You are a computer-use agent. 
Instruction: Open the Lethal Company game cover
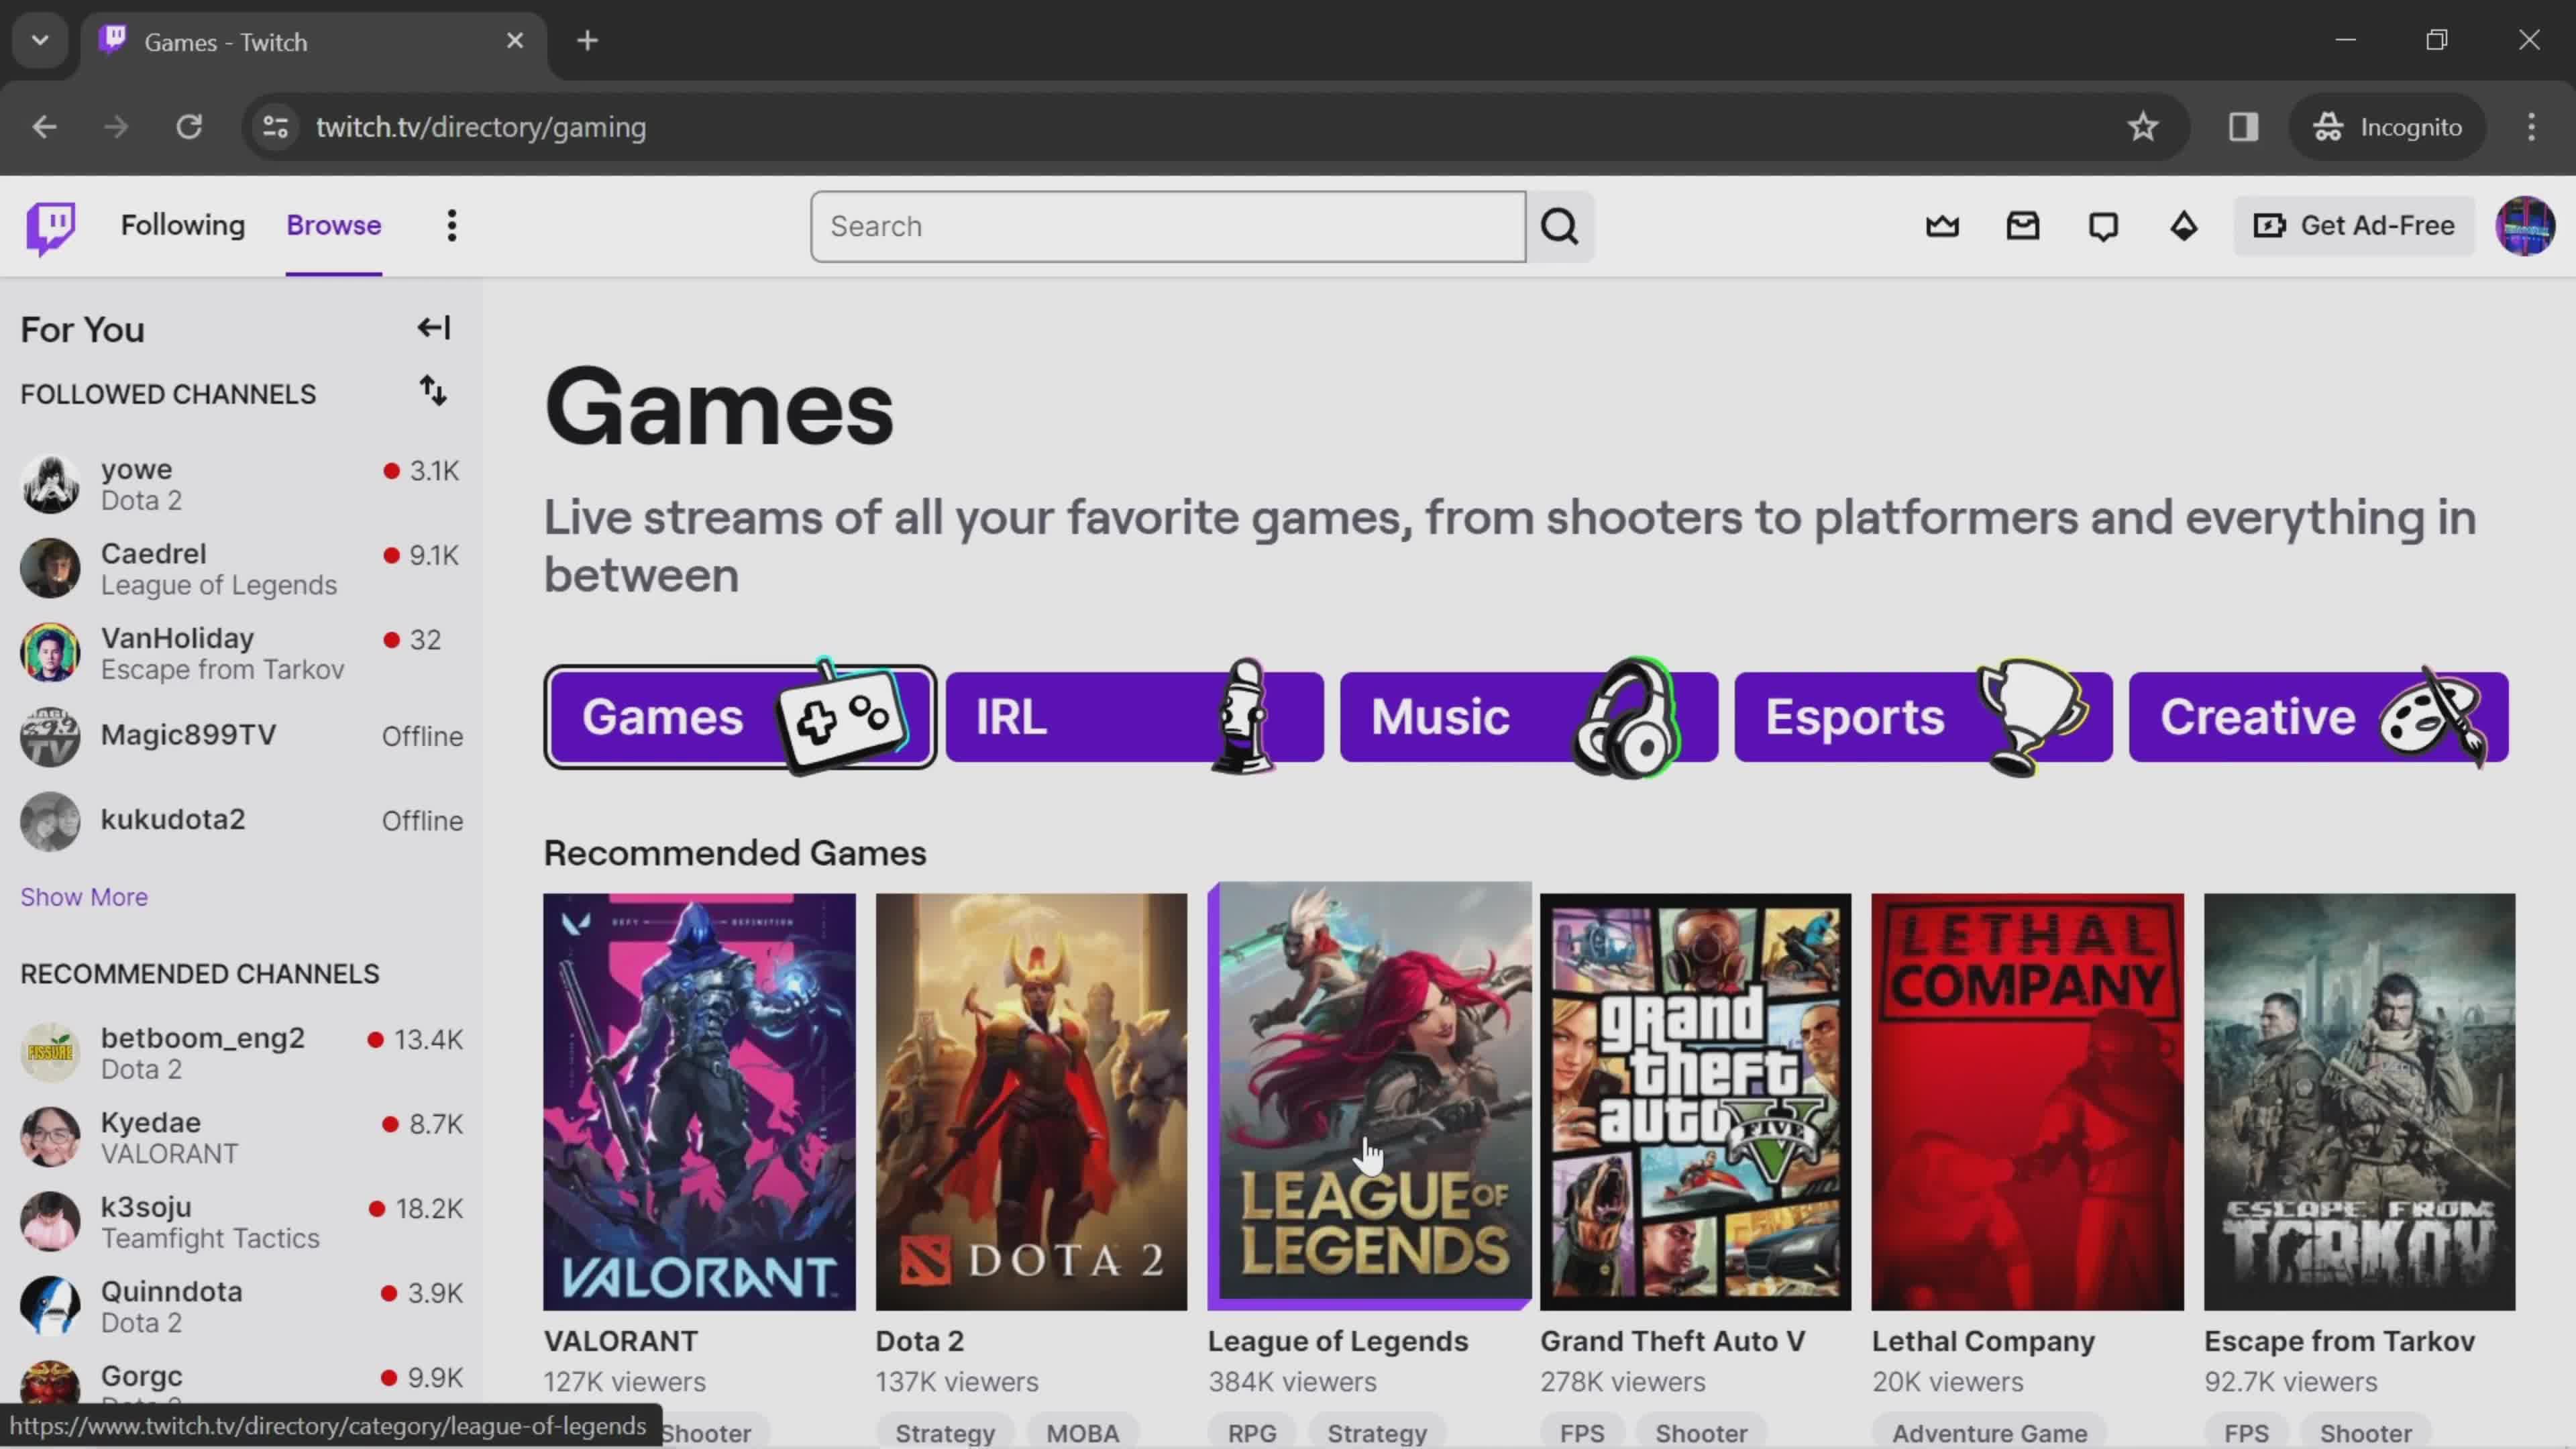pos(2027,1102)
